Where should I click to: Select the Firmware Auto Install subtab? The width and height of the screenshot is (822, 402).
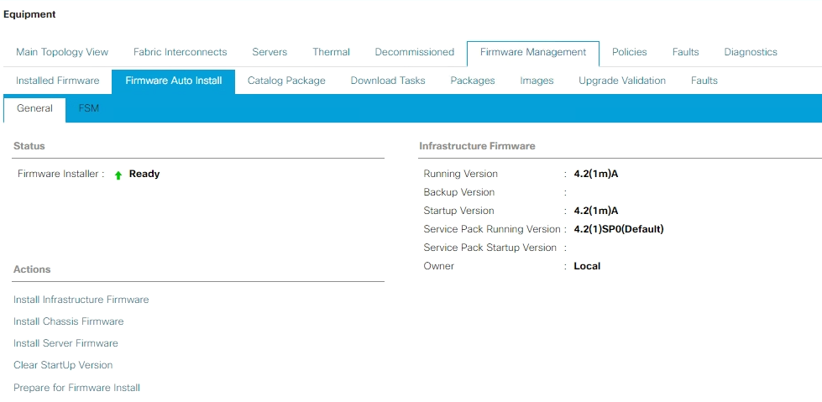point(174,81)
